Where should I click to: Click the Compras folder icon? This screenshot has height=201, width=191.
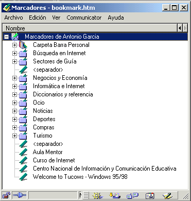(x=23, y=127)
